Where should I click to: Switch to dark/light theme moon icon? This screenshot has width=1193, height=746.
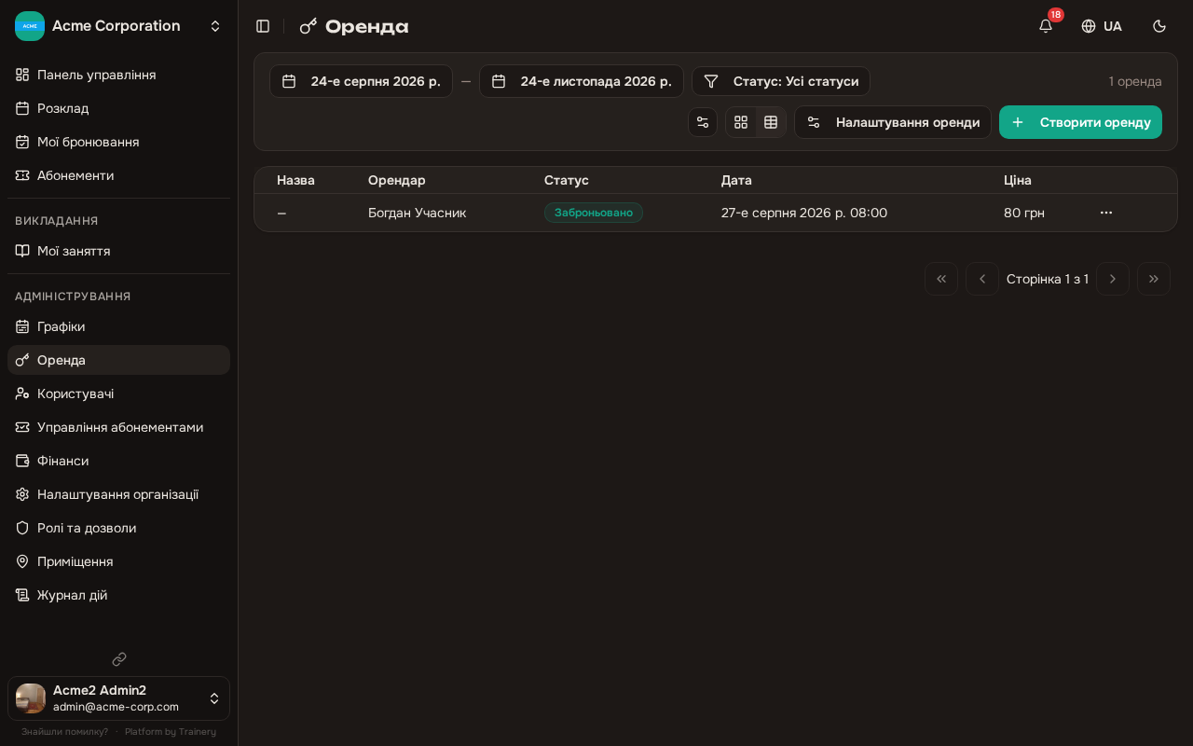click(1159, 26)
